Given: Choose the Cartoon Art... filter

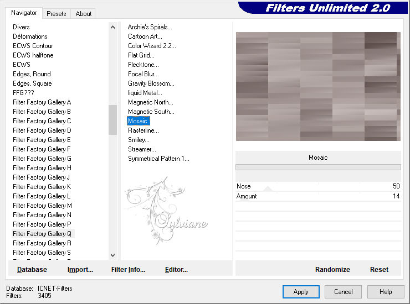Looking at the screenshot, I should (x=145, y=36).
